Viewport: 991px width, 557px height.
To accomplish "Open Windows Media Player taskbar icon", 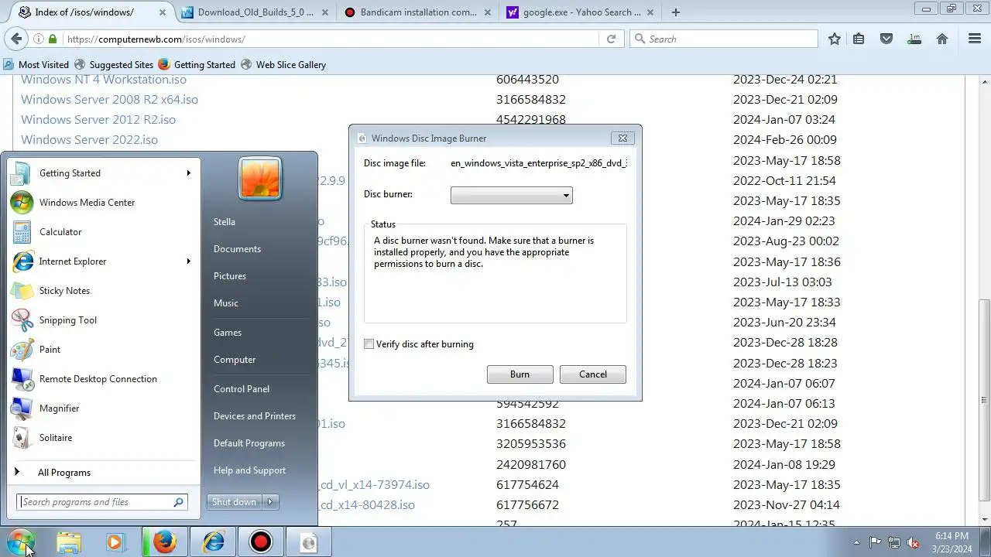I will tap(115, 542).
